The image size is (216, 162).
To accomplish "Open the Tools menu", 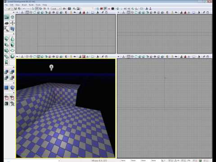I will [38, 5].
